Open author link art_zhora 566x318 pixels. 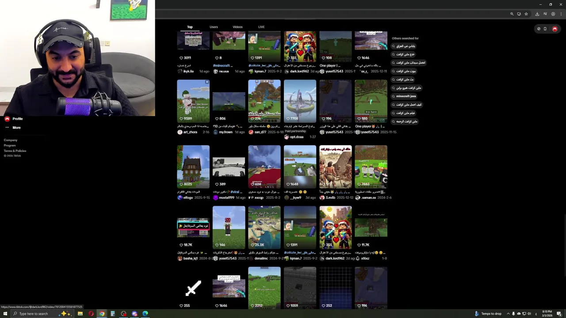click(x=191, y=132)
